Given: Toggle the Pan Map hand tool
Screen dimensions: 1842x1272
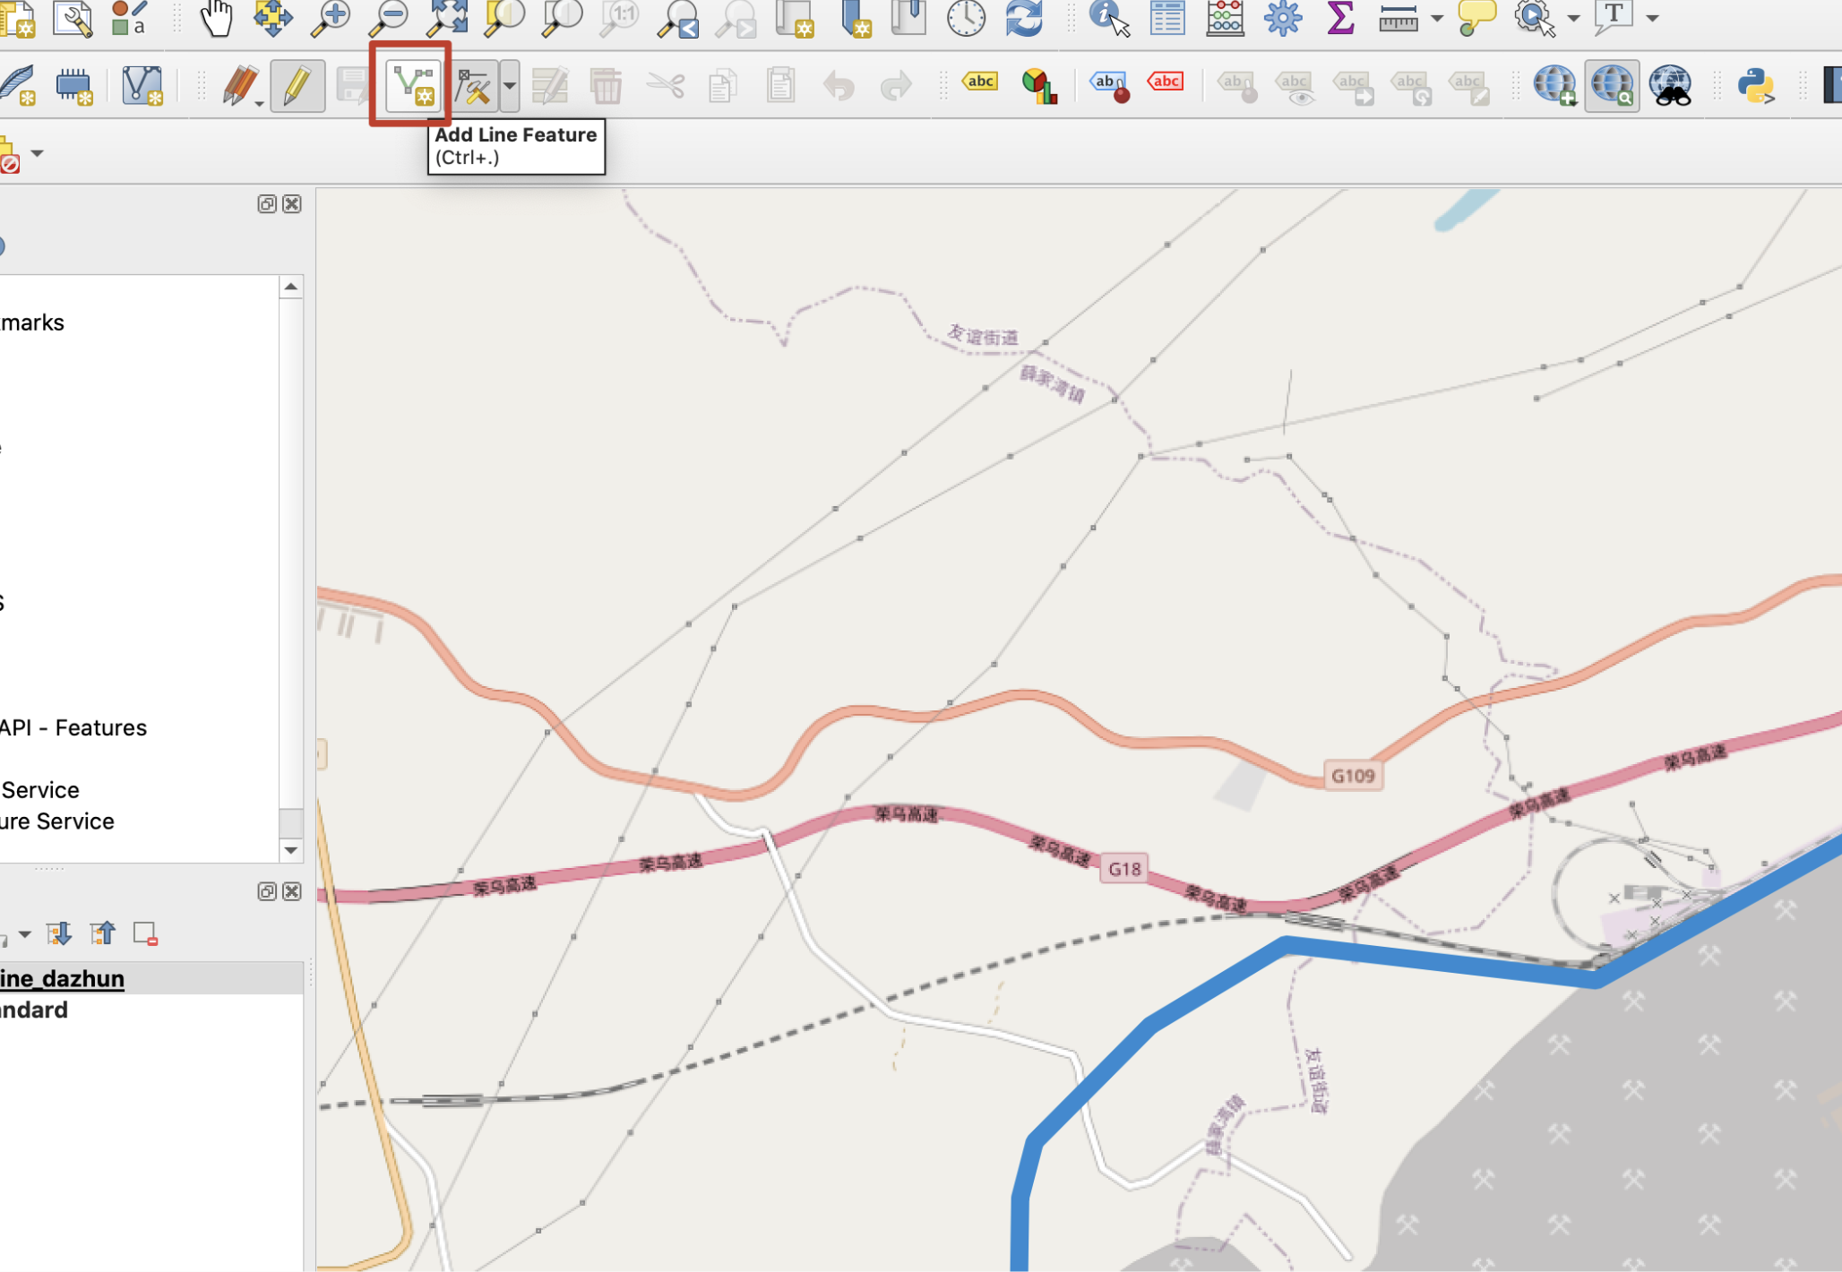Looking at the screenshot, I should coord(218,16).
